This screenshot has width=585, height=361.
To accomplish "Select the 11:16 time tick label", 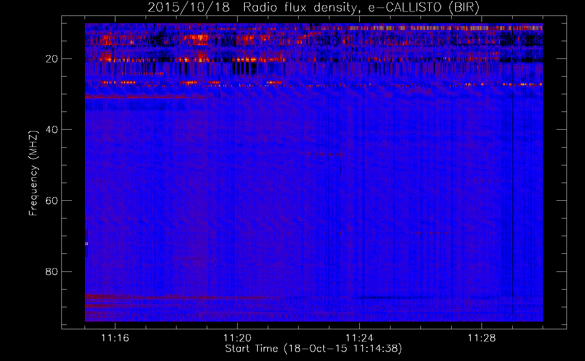I will coord(115,338).
